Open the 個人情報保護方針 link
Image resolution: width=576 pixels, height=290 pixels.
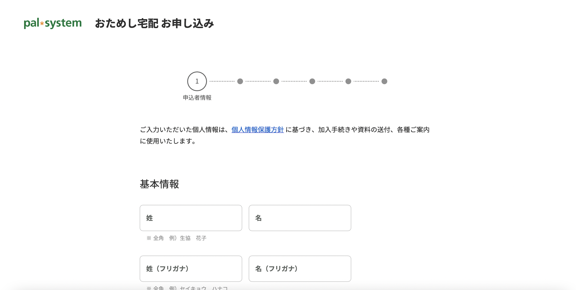tap(257, 130)
